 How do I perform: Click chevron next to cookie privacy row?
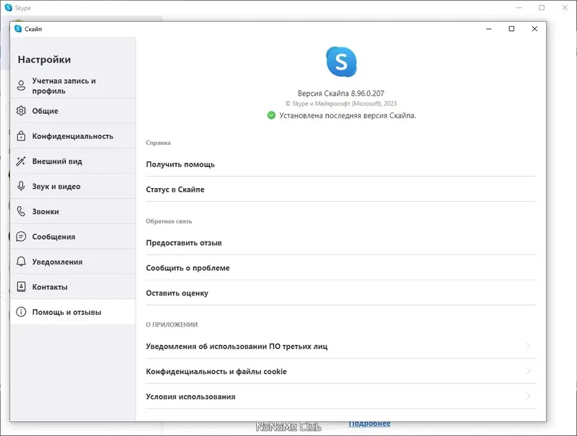click(529, 371)
